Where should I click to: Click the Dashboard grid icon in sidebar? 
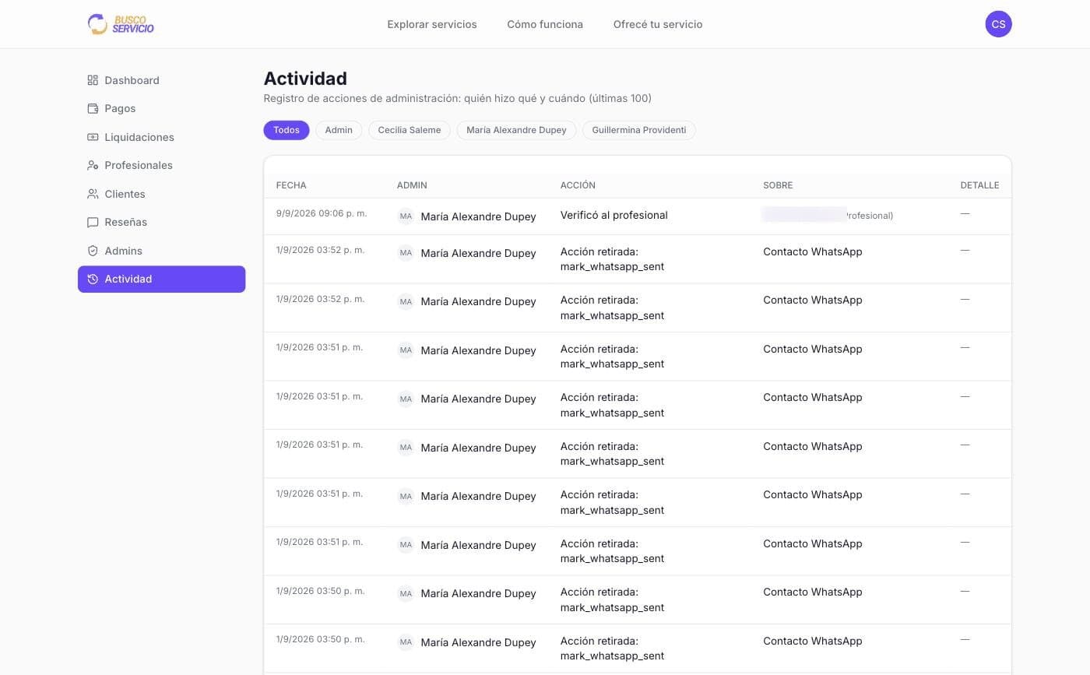coord(93,80)
